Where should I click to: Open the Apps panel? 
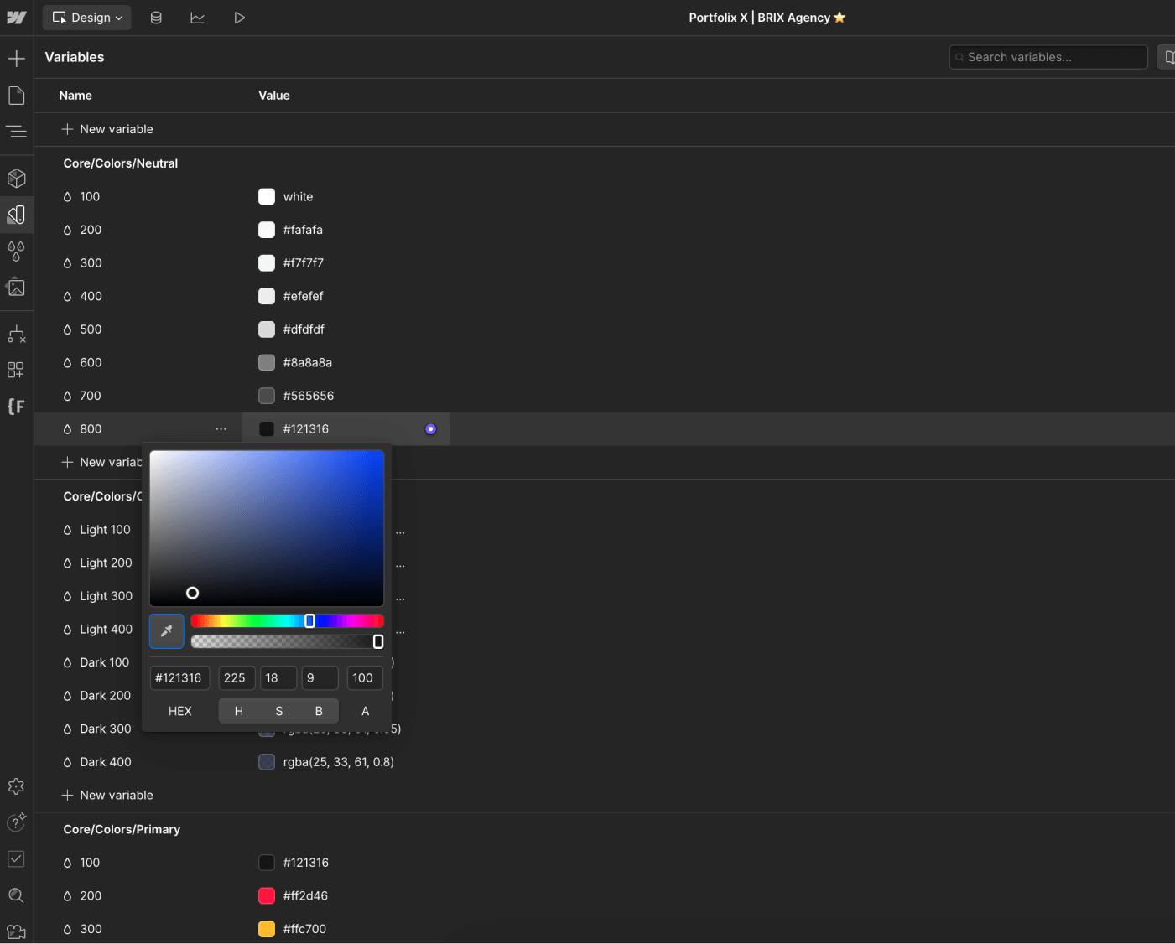click(17, 369)
